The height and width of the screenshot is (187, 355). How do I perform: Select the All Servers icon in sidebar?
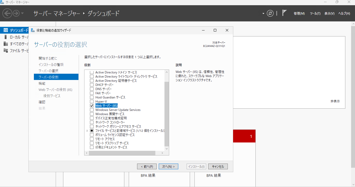[6, 44]
